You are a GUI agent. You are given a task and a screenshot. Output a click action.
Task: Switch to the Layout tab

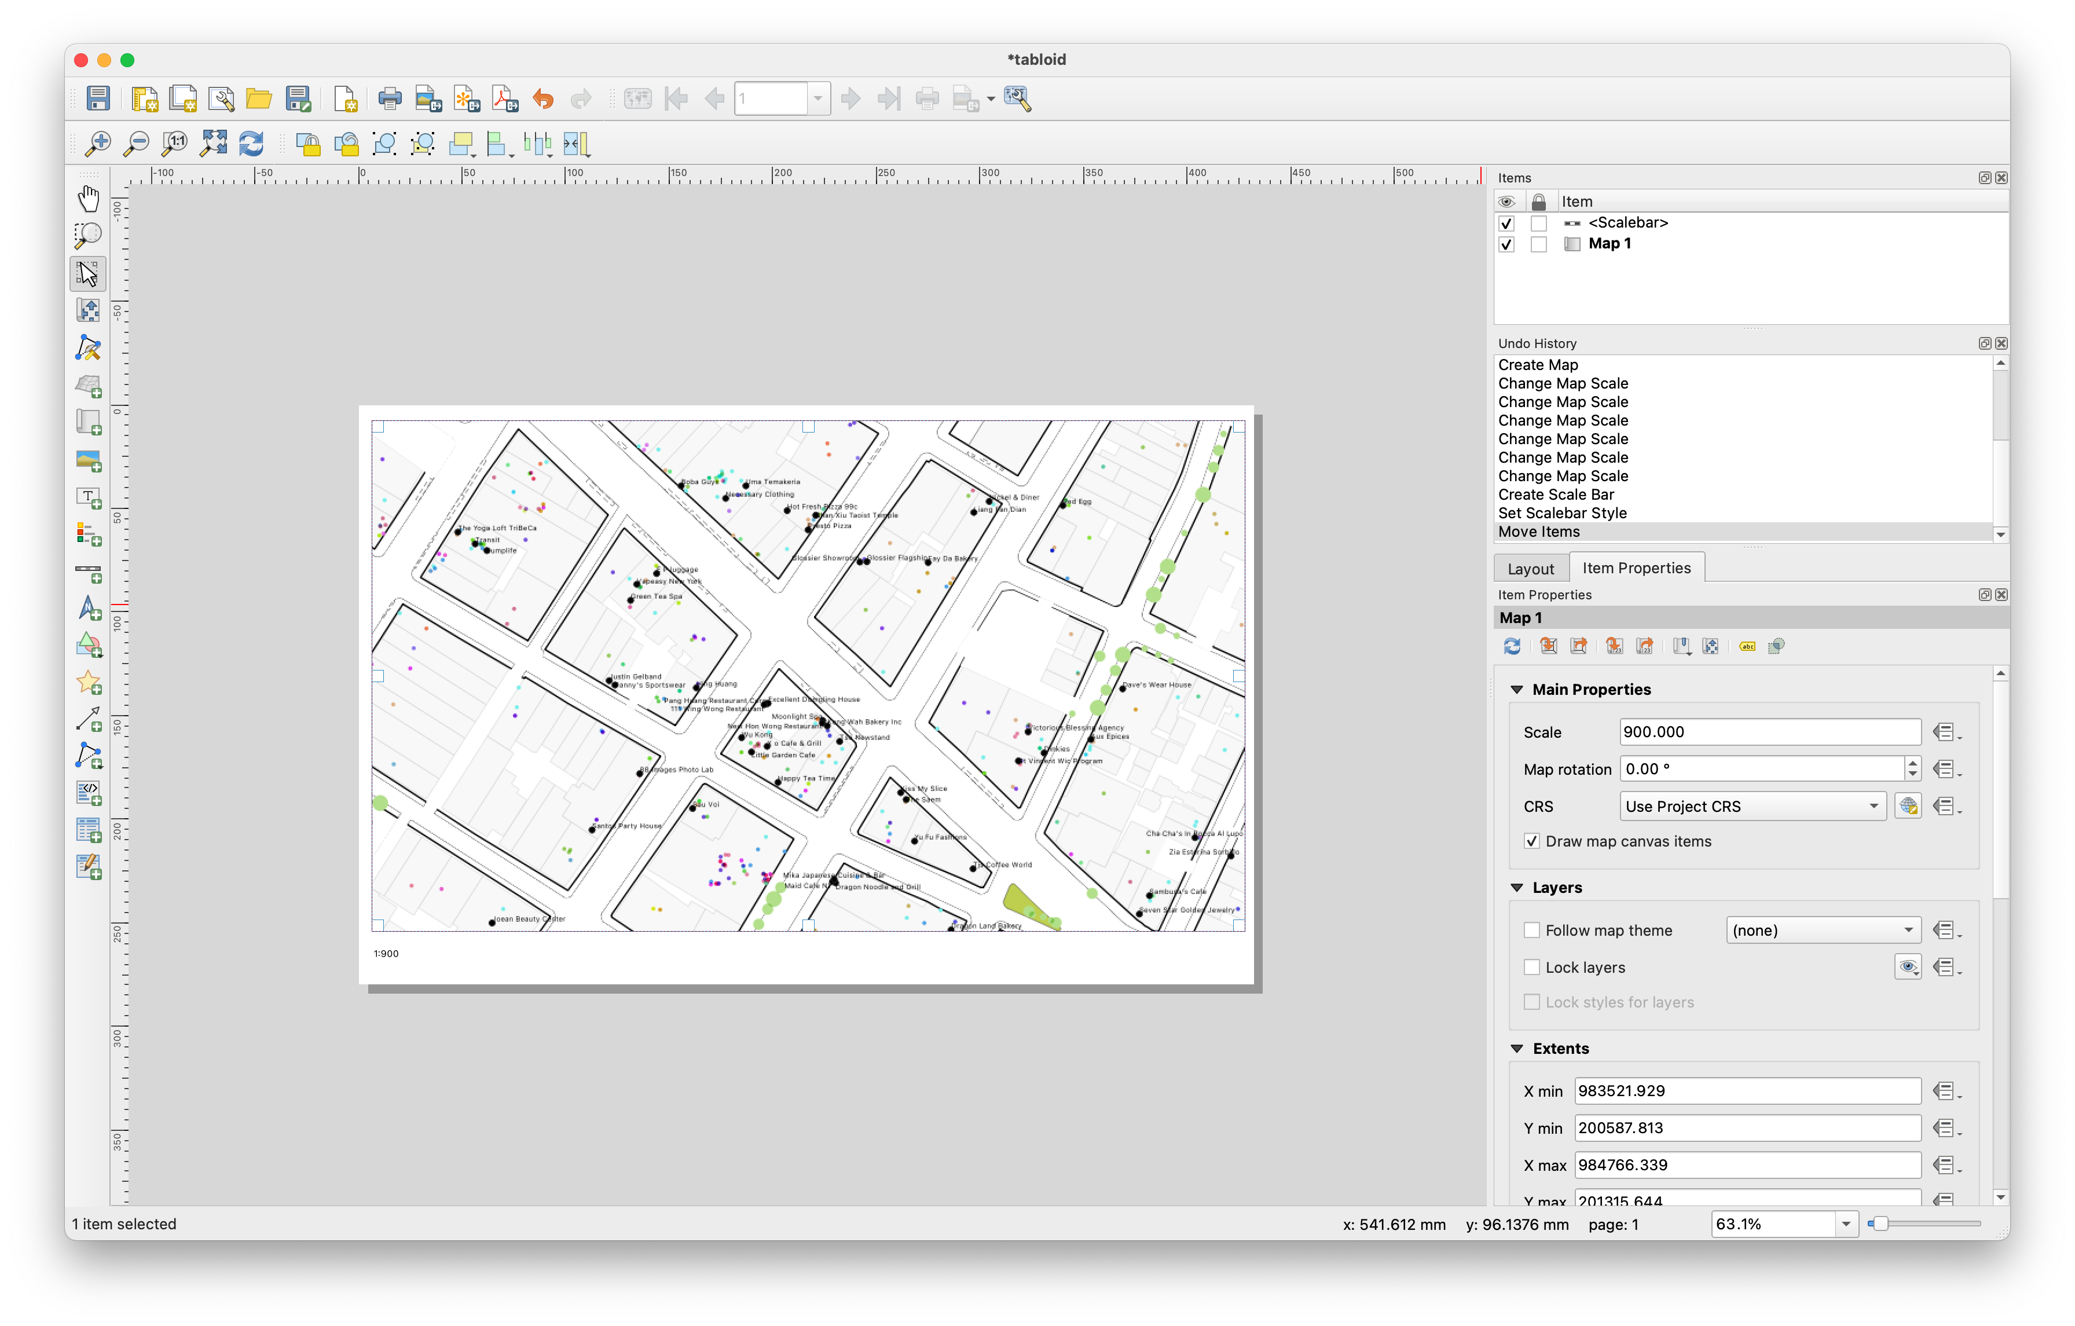click(x=1530, y=569)
